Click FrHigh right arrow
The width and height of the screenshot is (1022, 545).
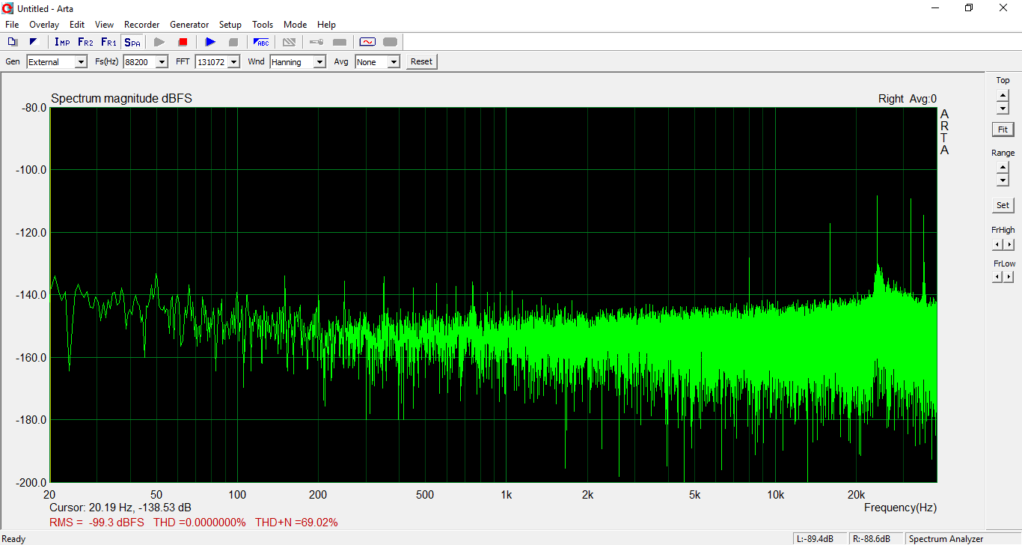[x=1009, y=245]
